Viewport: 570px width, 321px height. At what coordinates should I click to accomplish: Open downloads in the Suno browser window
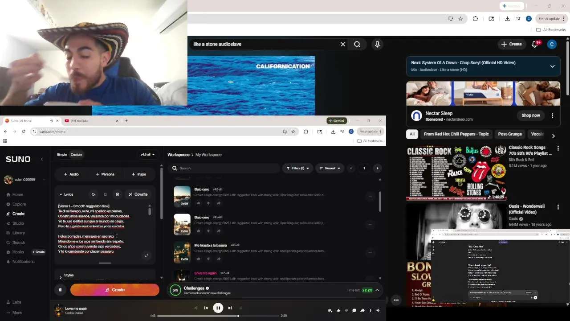pyautogui.click(x=333, y=132)
